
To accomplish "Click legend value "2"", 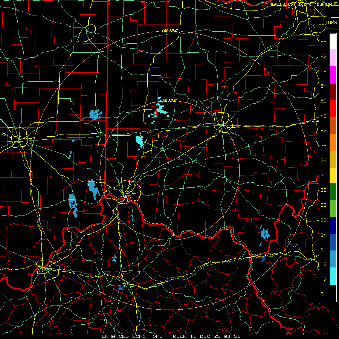I will [x=325, y=279].
